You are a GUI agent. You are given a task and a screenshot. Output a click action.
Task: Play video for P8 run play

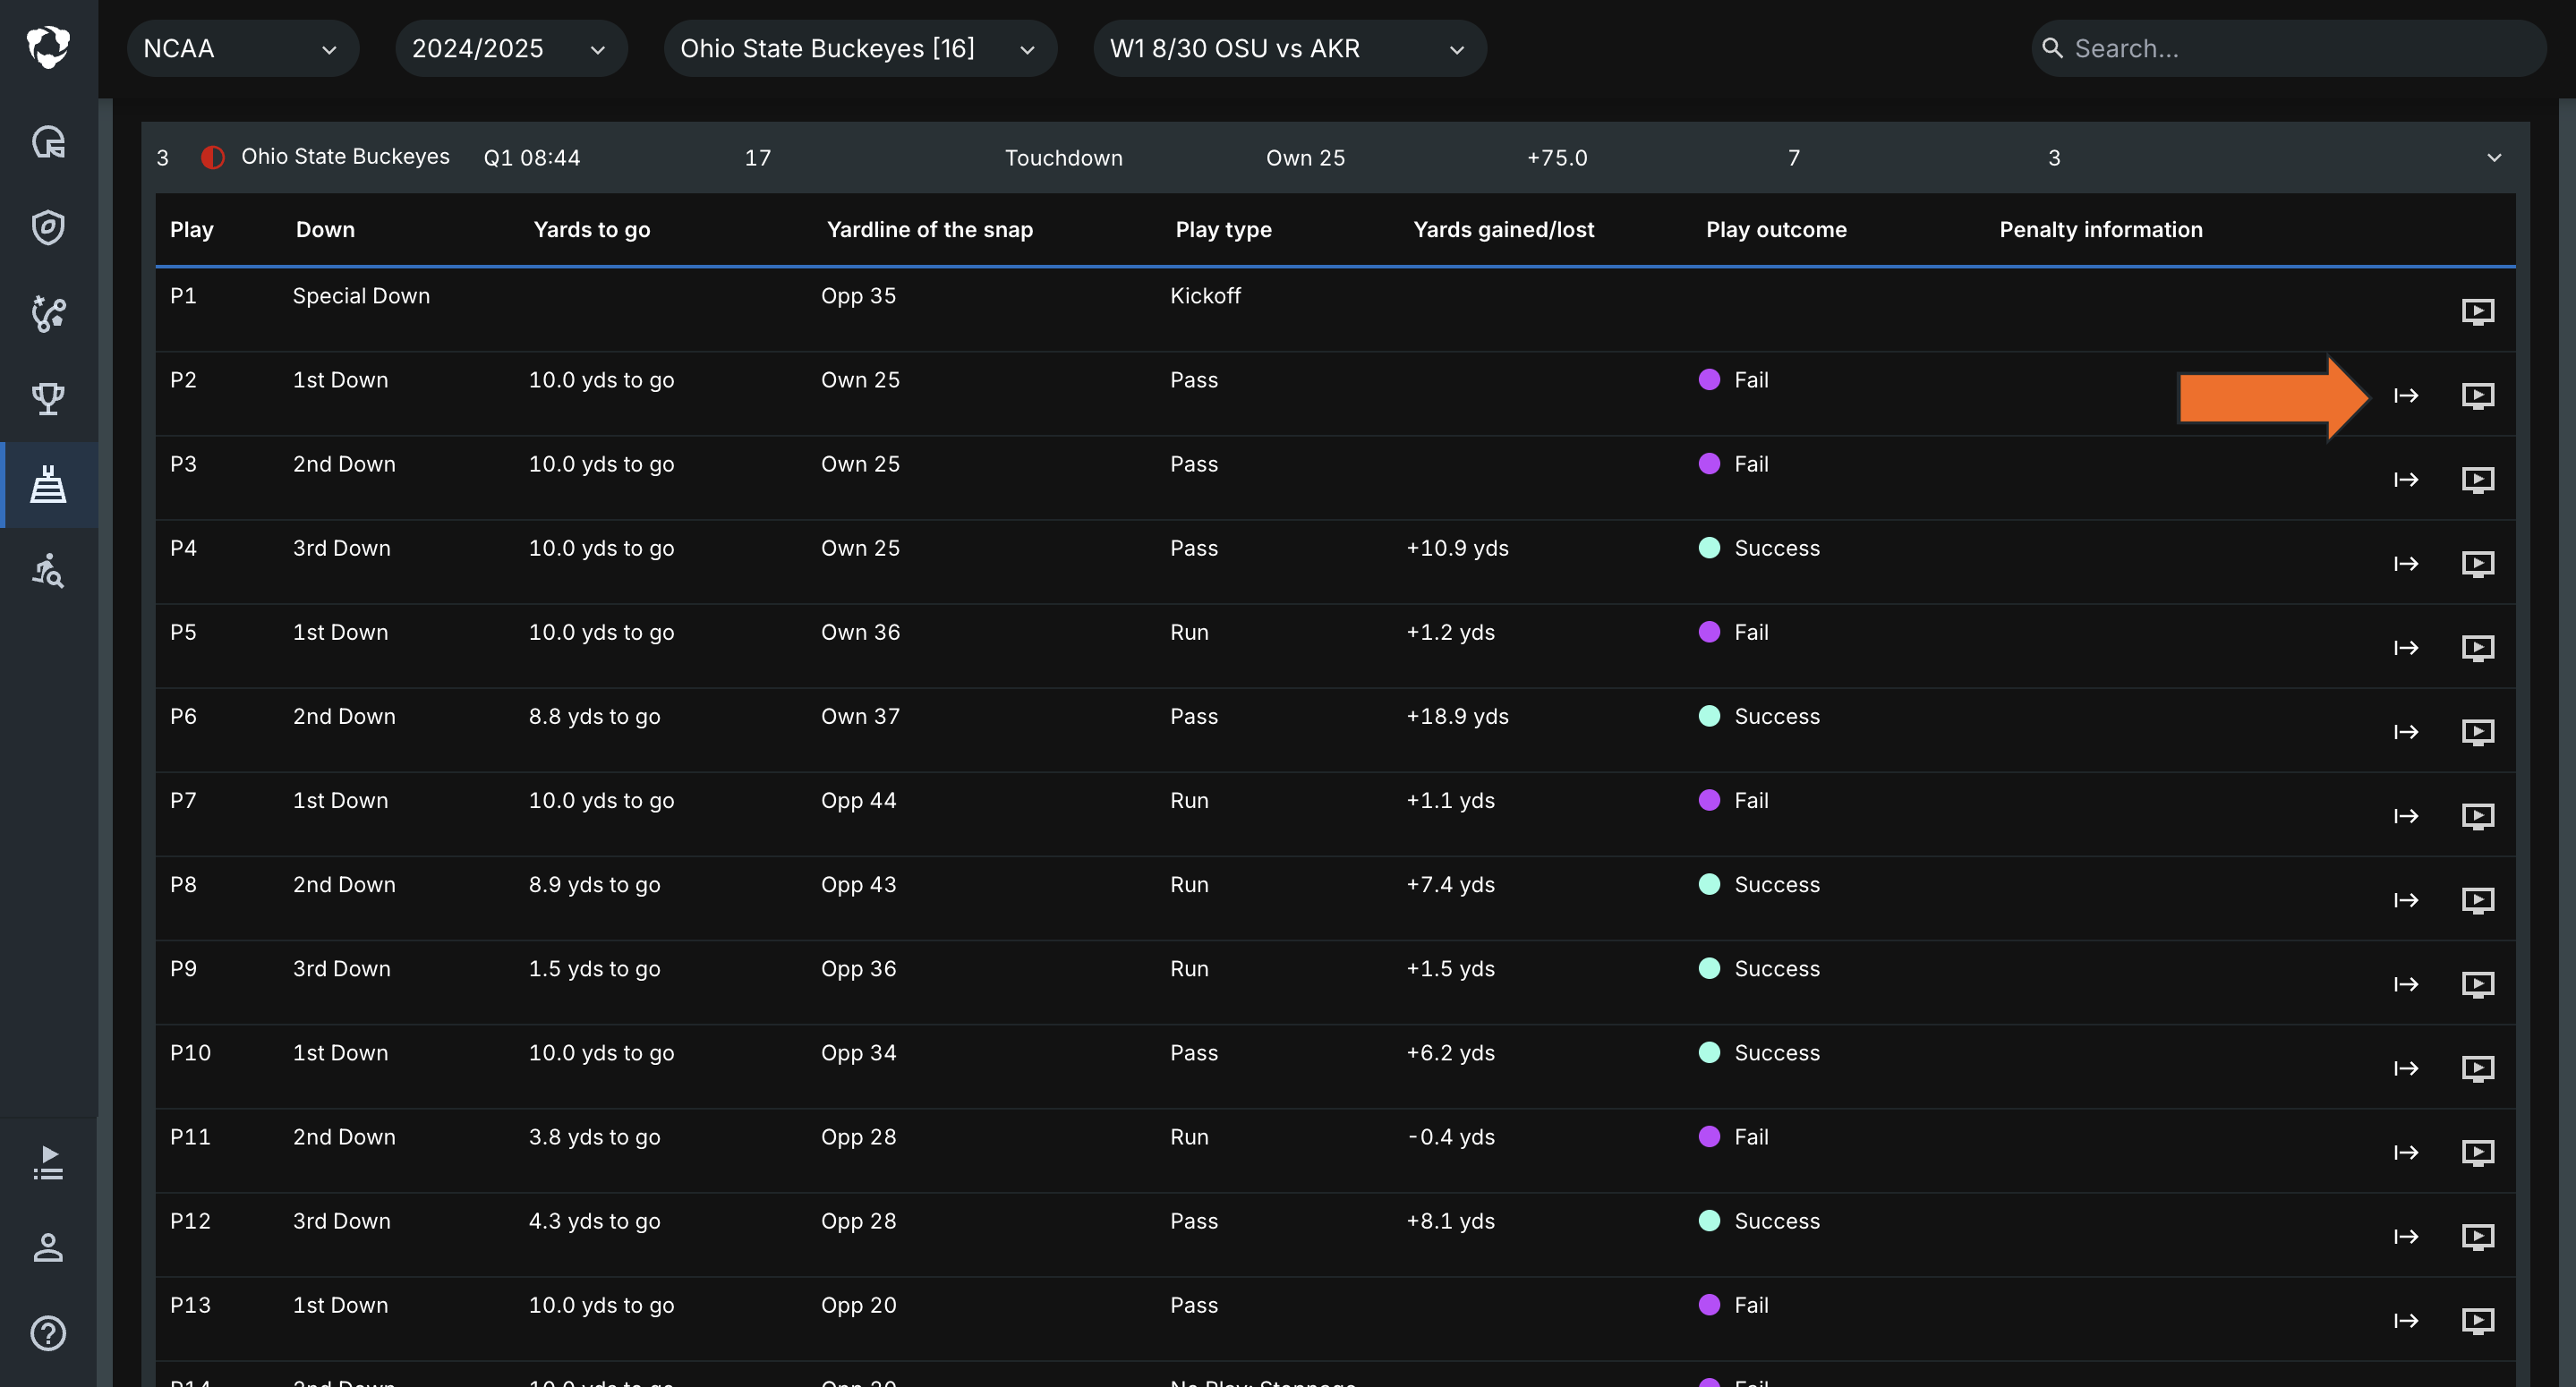2477,900
